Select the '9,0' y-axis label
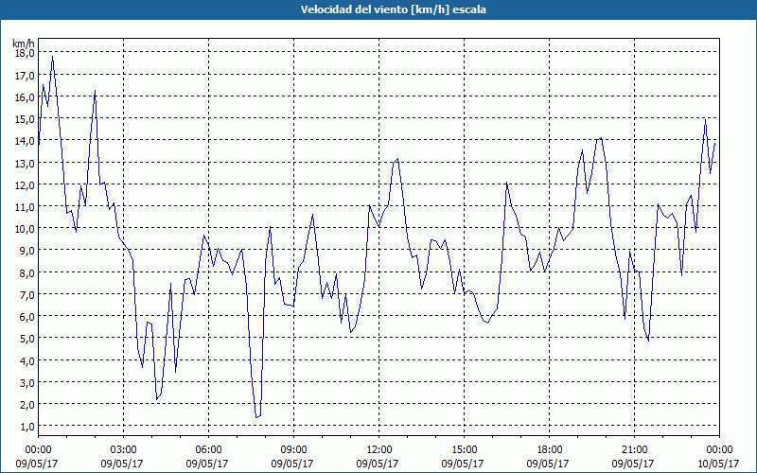Viewport: 757px width, 473px height. pyautogui.click(x=27, y=251)
